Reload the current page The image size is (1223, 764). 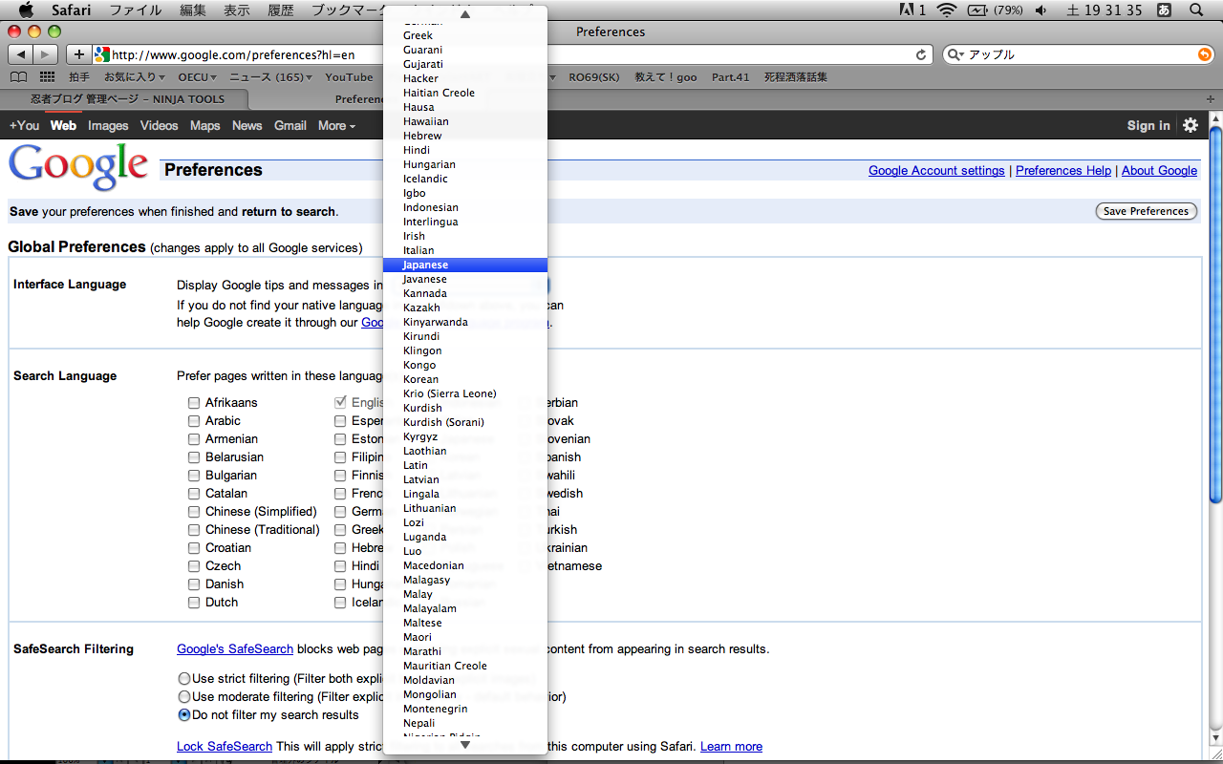921,54
